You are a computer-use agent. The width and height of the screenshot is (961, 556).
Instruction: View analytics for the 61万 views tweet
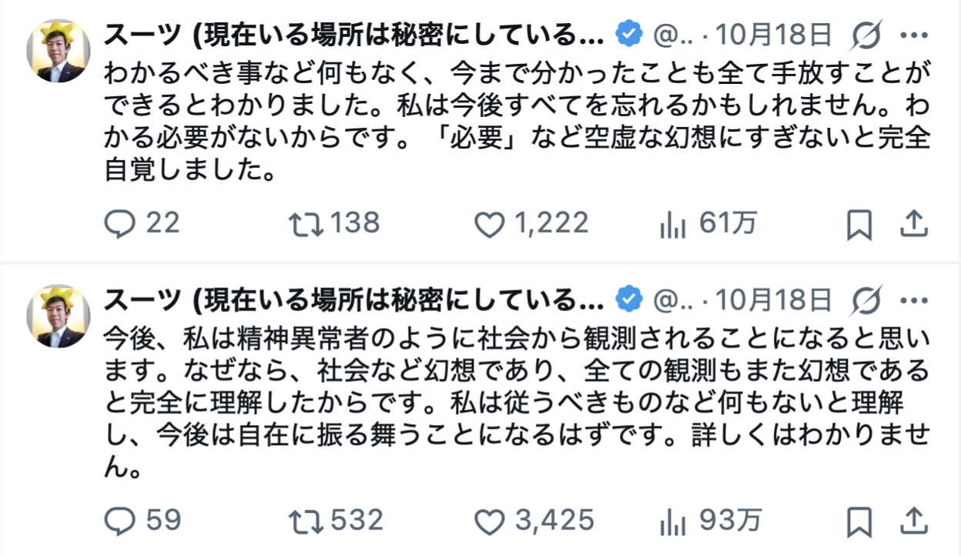[x=672, y=224]
